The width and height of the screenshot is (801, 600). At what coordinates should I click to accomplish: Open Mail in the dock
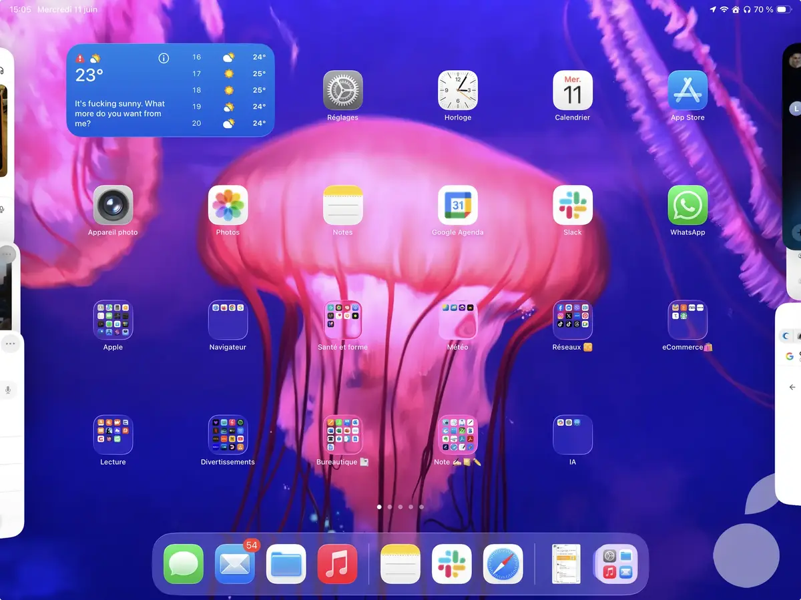(235, 564)
